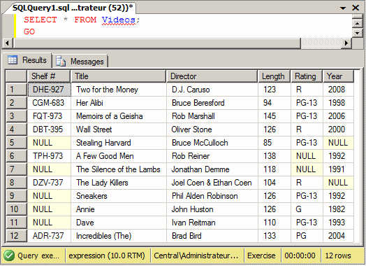Click the rating G for Annie
The image size is (366, 266).
click(298, 209)
